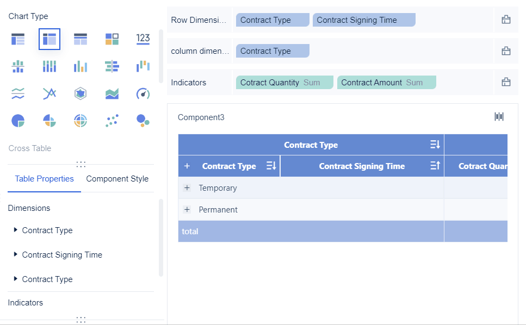Choose the scatter plot chart icon
The image size is (526, 325).
click(x=112, y=121)
